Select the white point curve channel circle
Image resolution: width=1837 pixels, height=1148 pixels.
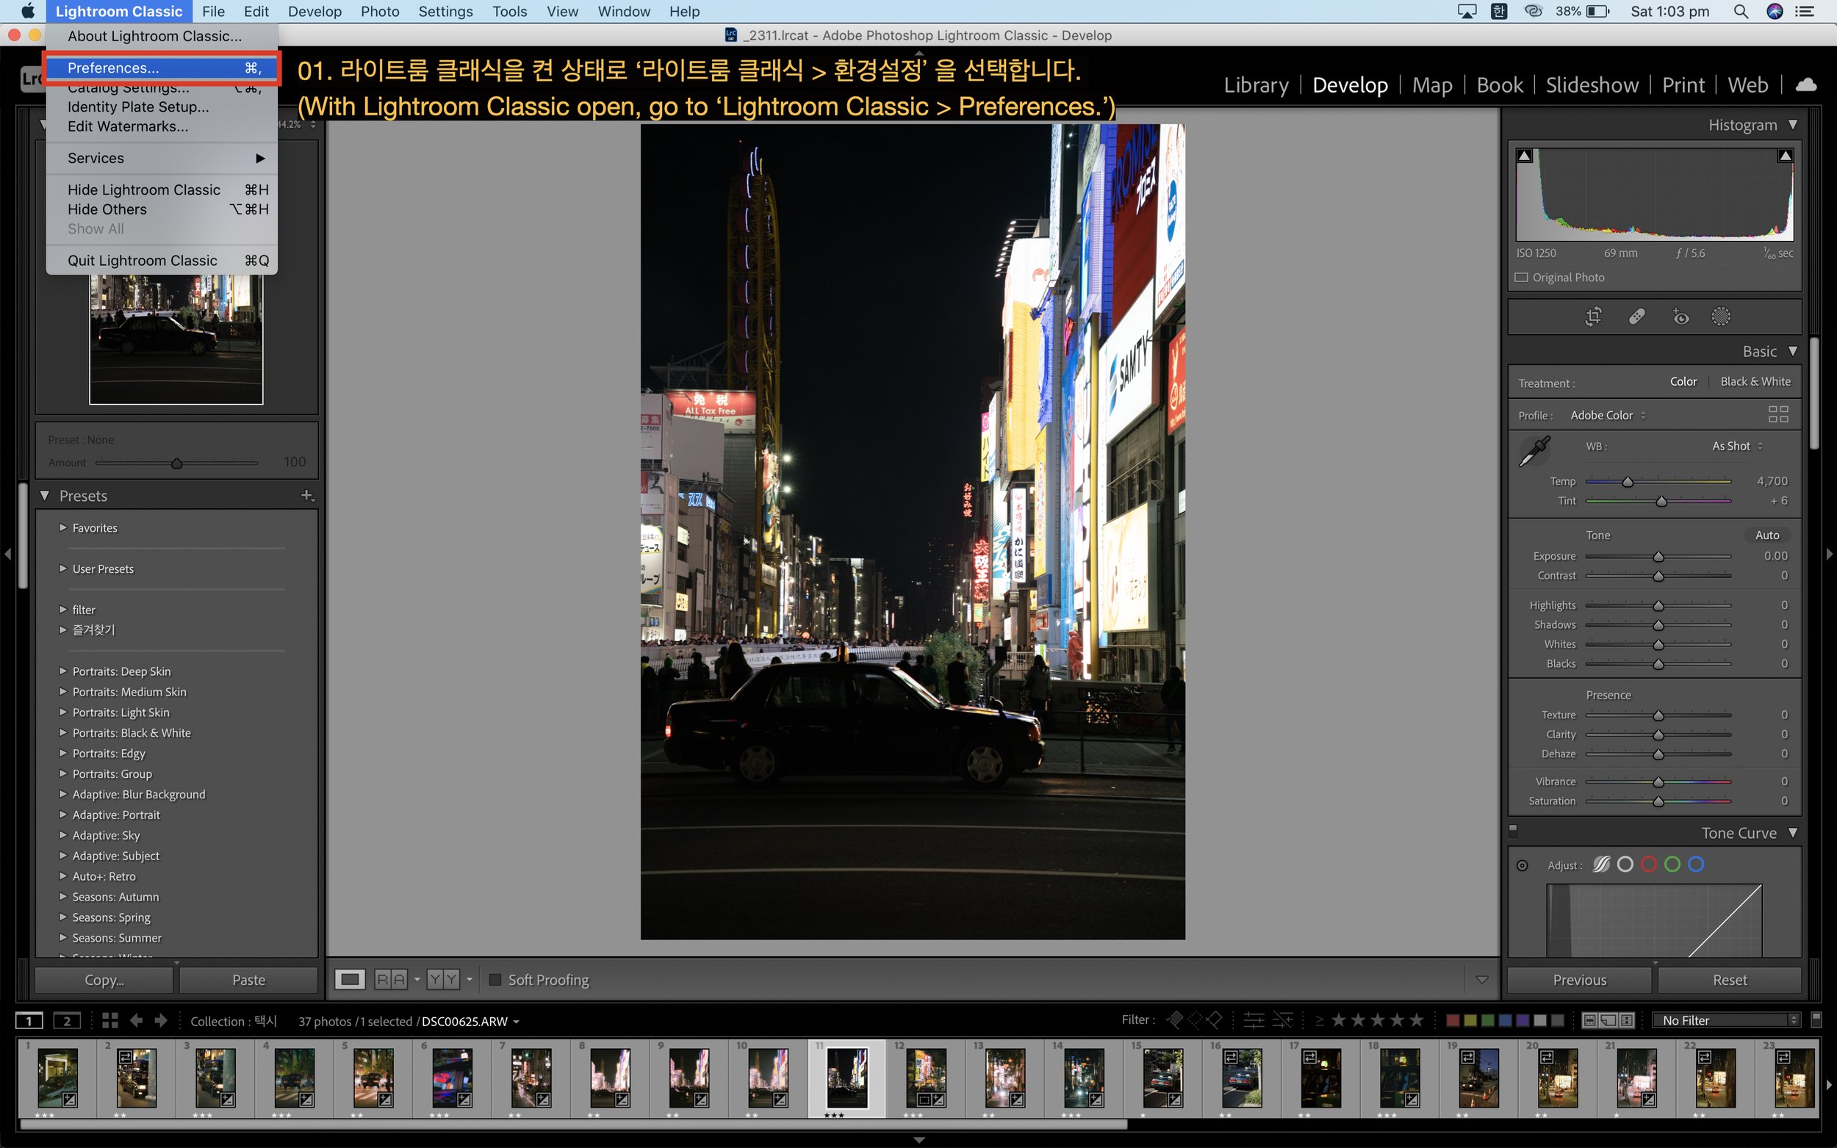pos(1625,864)
